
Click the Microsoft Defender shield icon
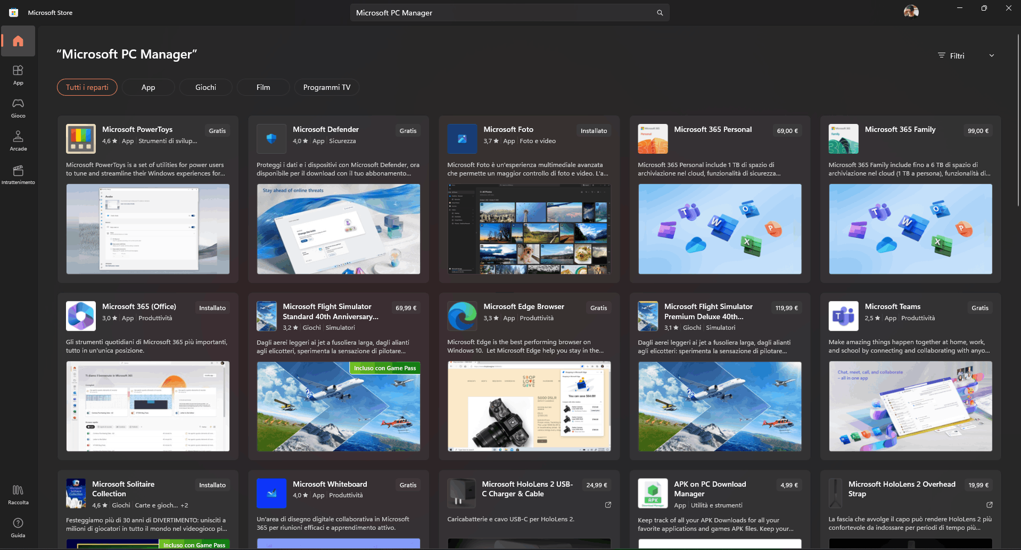(271, 139)
